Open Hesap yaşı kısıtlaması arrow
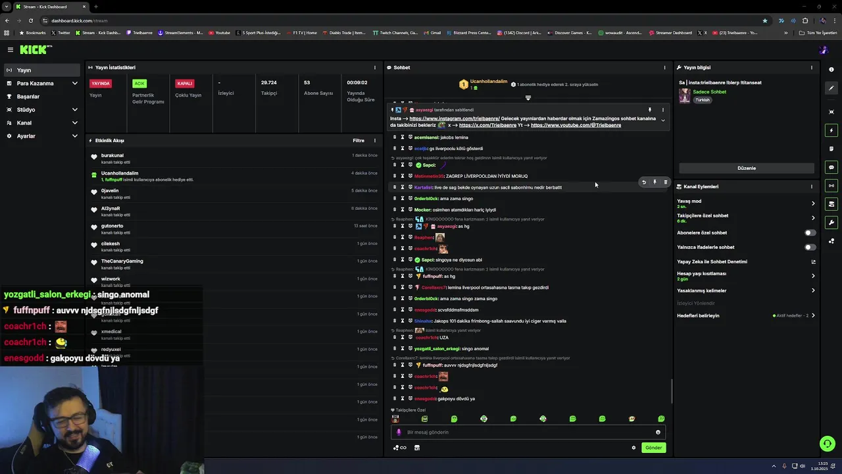 [x=813, y=276]
